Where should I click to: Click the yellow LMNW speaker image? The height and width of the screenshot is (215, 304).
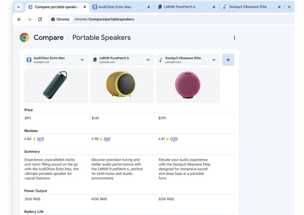point(122,85)
